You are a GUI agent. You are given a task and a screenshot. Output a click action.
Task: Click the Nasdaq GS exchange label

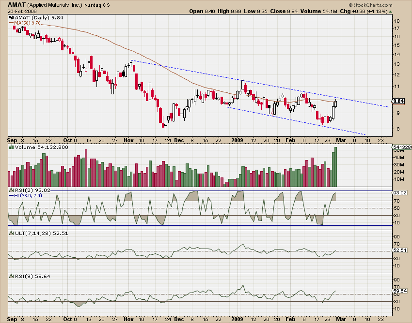(x=97, y=5)
